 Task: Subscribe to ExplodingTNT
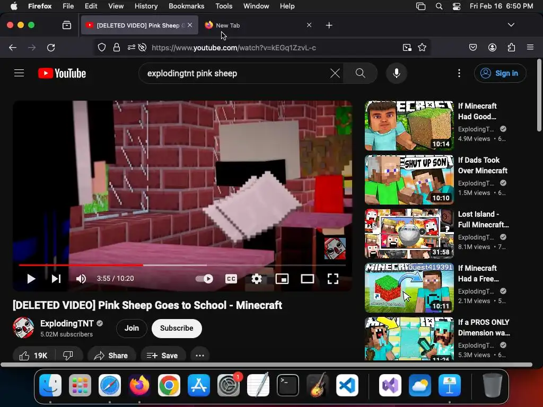(x=177, y=328)
